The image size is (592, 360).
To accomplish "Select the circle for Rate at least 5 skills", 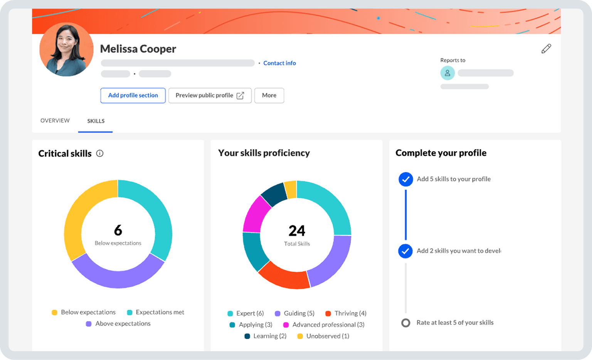I will 405,323.
